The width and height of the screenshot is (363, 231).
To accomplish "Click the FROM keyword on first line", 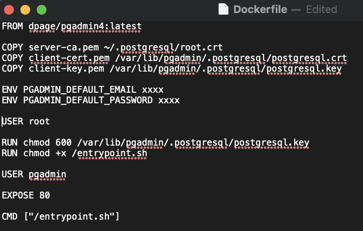I will point(12,26).
